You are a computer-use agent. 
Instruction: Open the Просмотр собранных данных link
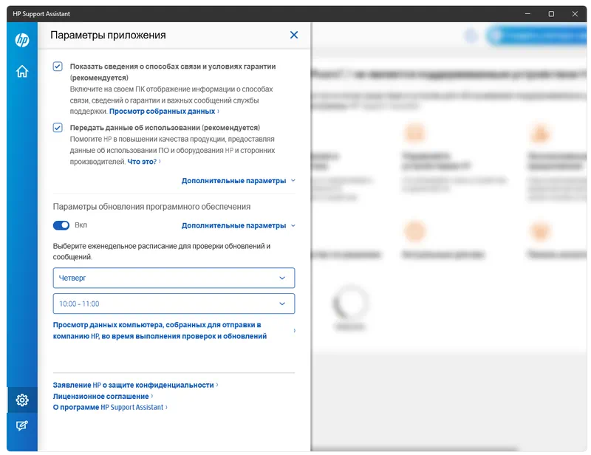click(163, 111)
